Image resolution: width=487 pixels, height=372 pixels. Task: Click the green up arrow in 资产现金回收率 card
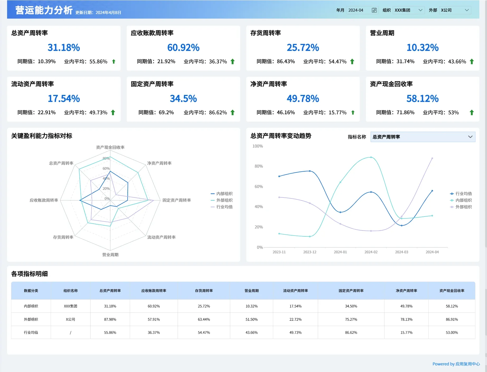pos(472,113)
